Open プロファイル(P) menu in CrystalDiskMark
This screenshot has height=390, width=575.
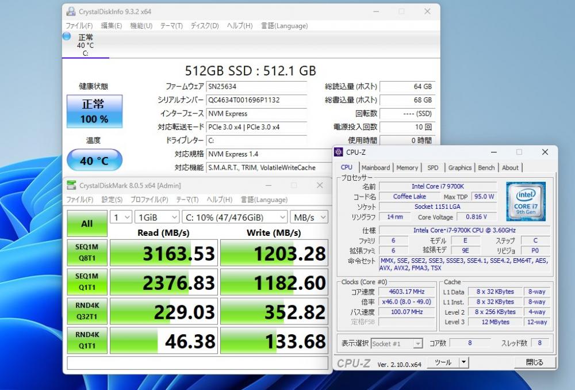click(x=149, y=200)
